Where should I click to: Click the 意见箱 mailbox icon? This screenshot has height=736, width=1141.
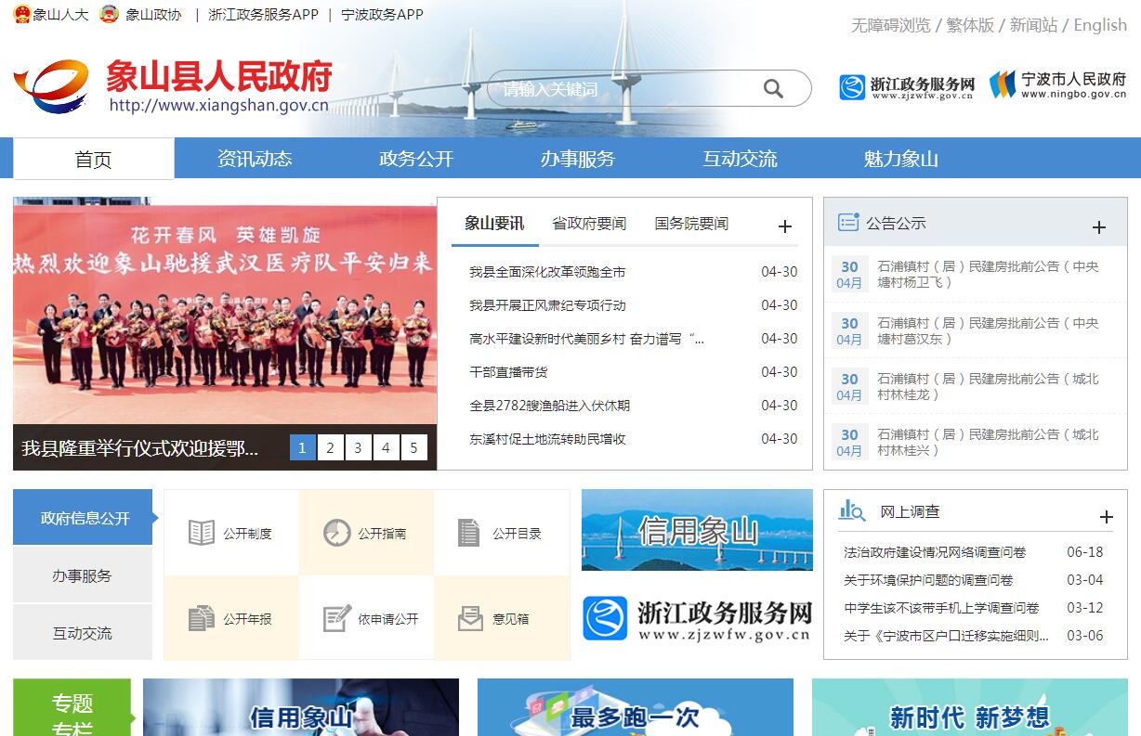(x=471, y=618)
